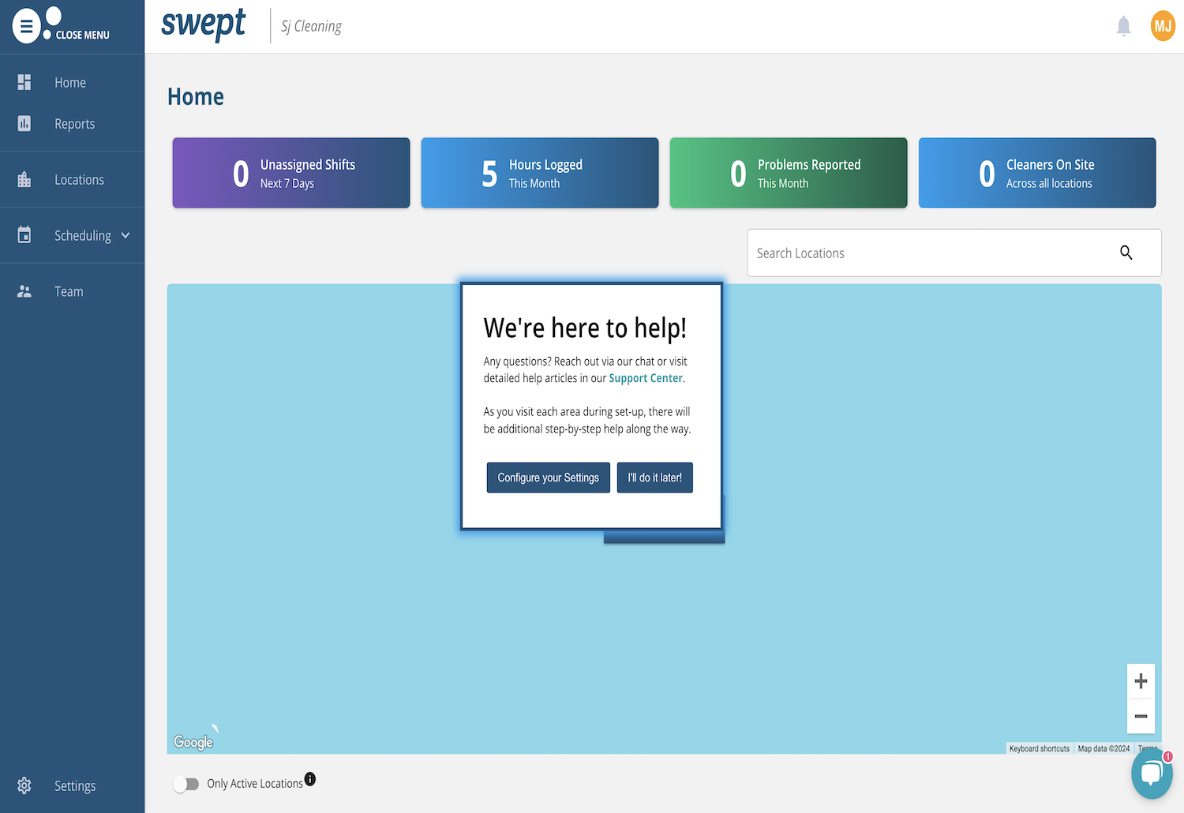
Task: Click CLOSE MENU label
Action: (83, 35)
